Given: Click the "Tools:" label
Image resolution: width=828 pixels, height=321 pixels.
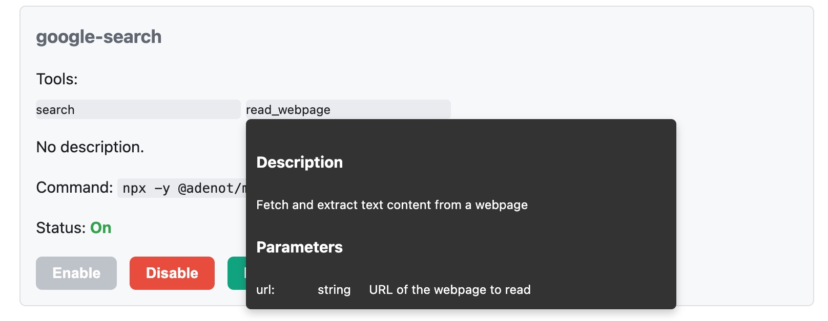Looking at the screenshot, I should point(57,79).
